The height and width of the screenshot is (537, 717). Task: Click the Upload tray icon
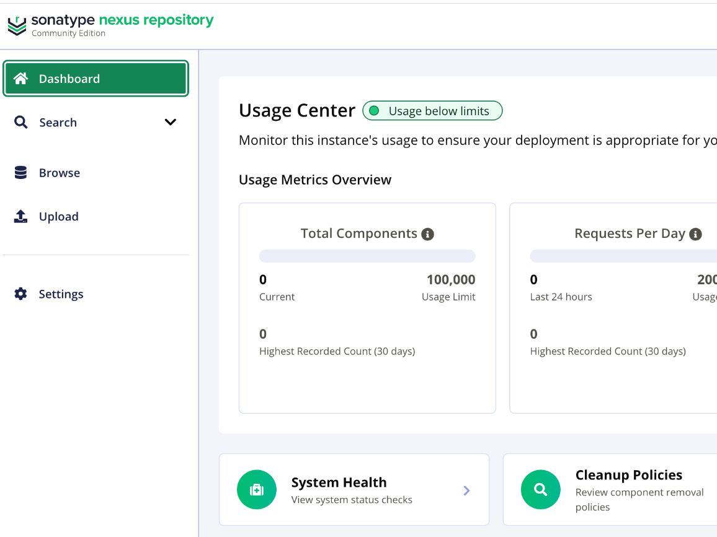click(21, 216)
